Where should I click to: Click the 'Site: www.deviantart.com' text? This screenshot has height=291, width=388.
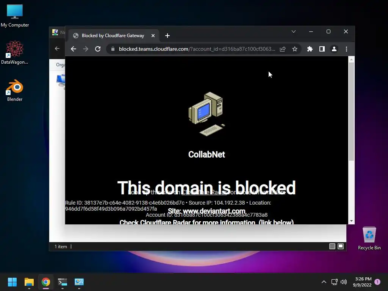coord(207,211)
